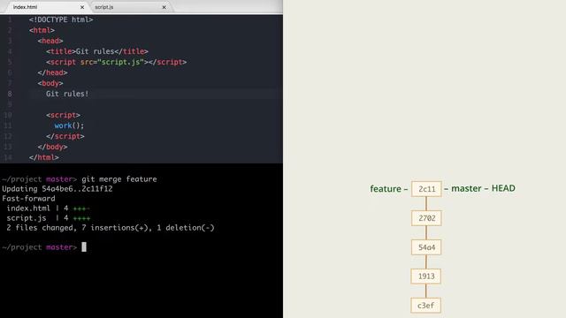The width and height of the screenshot is (566, 318).
Task: Click the <!DOCTYPE html> line
Action: pos(61,19)
